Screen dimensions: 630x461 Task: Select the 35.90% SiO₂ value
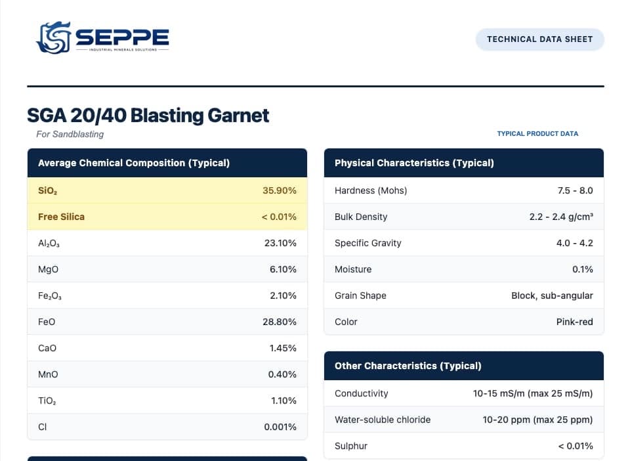[x=280, y=190]
